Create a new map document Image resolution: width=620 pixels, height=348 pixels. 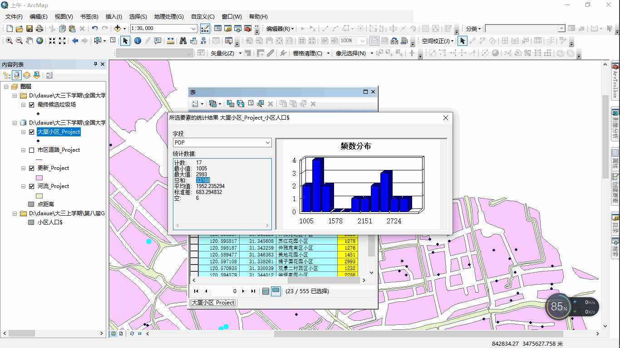(x=10, y=29)
